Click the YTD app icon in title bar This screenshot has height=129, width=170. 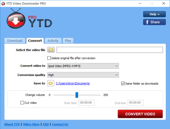point(3,3)
